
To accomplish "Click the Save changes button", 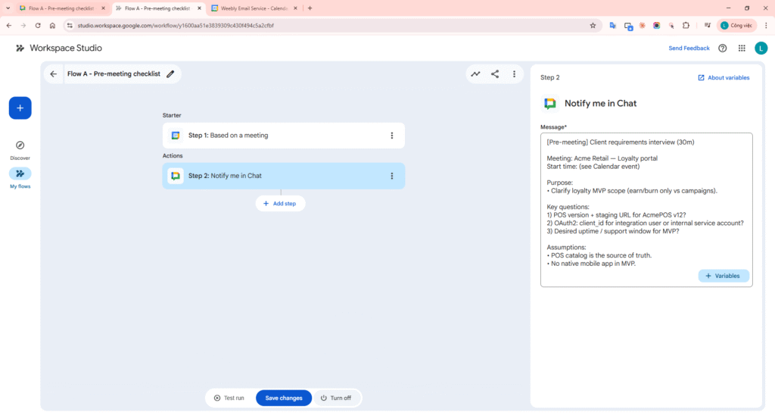I will (x=284, y=398).
